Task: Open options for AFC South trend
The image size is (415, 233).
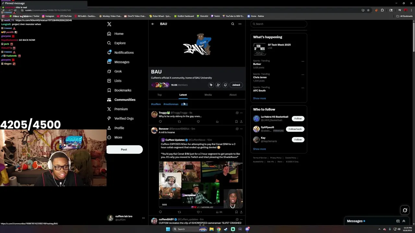Action: pyautogui.click(x=303, y=88)
